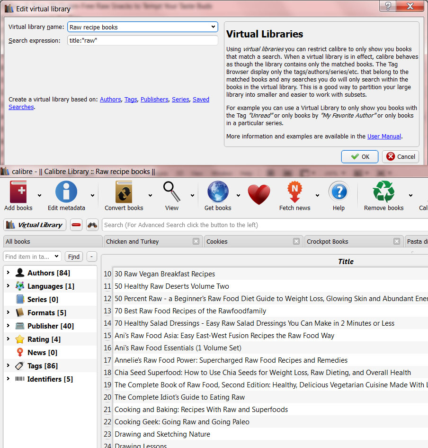Click the Rating star icon
This screenshot has height=448, width=428.
point(20,339)
